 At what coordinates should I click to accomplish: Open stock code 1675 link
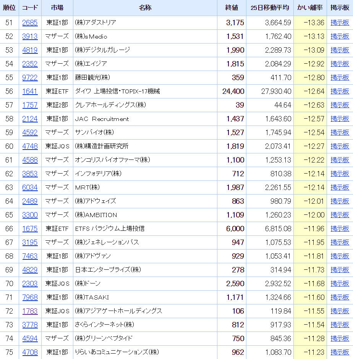tap(30, 229)
